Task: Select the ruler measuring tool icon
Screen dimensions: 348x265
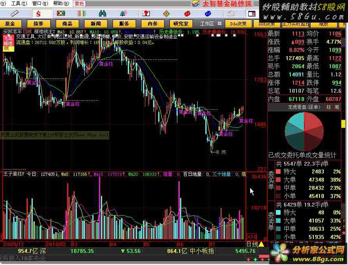Action: 15,14
